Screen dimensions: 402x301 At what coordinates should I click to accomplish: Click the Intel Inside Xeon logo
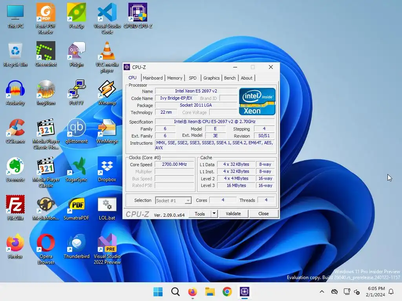point(257,102)
